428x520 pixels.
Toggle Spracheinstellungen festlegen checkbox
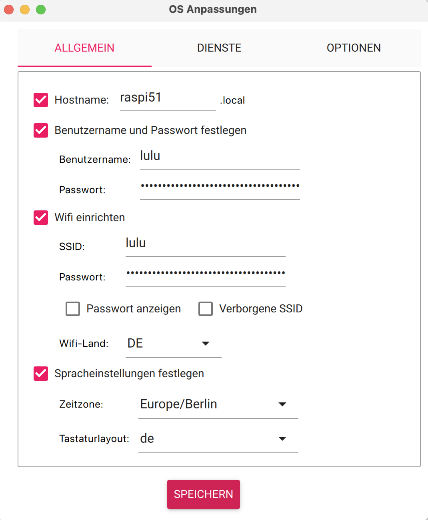[41, 374]
